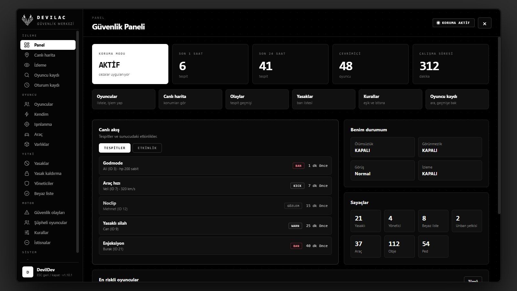The width and height of the screenshot is (517, 291).
Task: Open Canlı harita via its map pin icon
Action: [27, 55]
